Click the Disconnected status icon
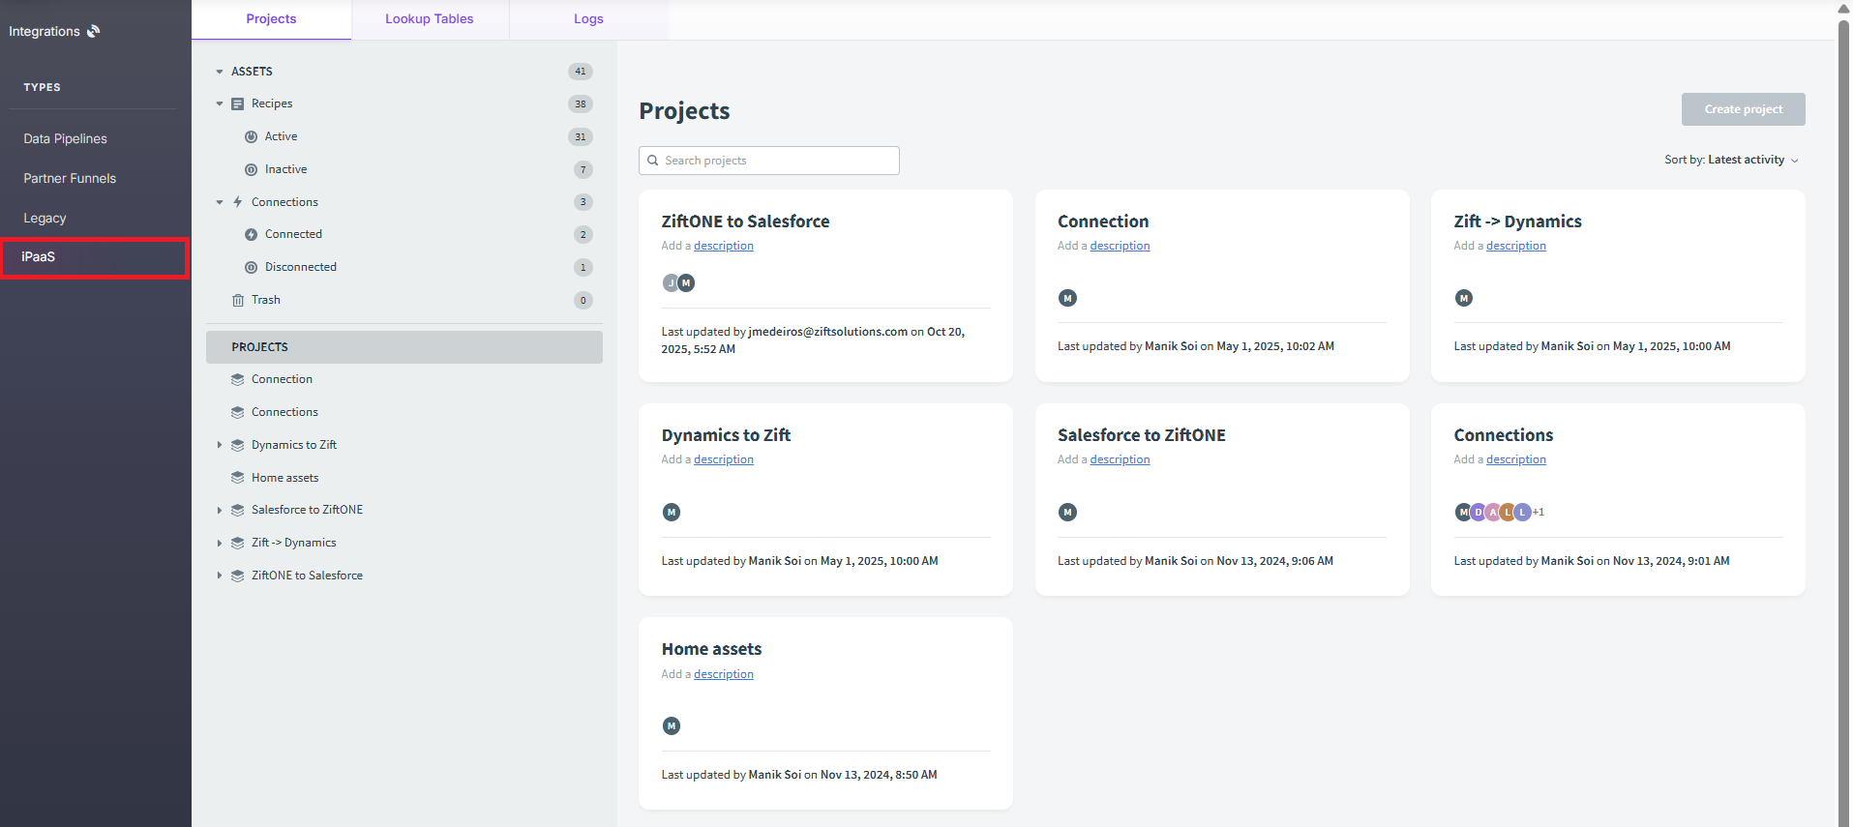 pyautogui.click(x=251, y=267)
